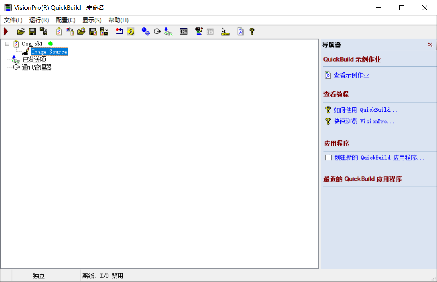
Task: Maximize the VisionPro QuickBuild window
Action: 402,8
